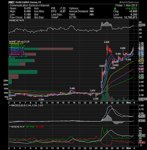Click the Volume legend entry
This screenshot has width=147, height=150.
pyautogui.click(x=18, y=56)
